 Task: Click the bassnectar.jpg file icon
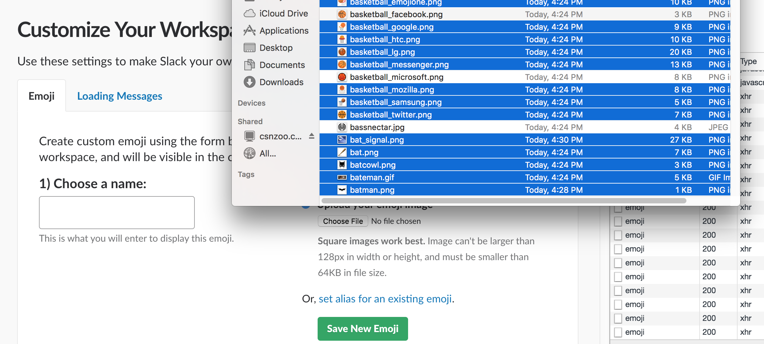click(x=342, y=127)
